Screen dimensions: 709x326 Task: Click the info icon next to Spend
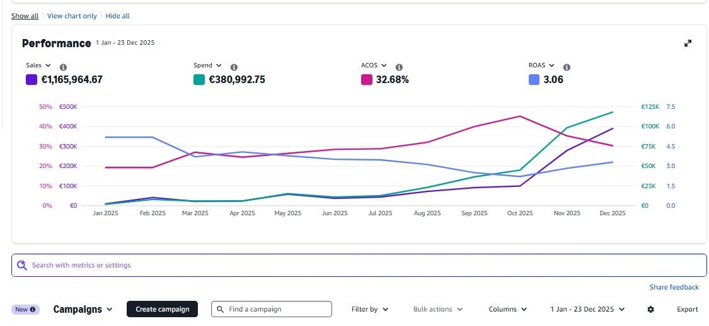point(234,67)
